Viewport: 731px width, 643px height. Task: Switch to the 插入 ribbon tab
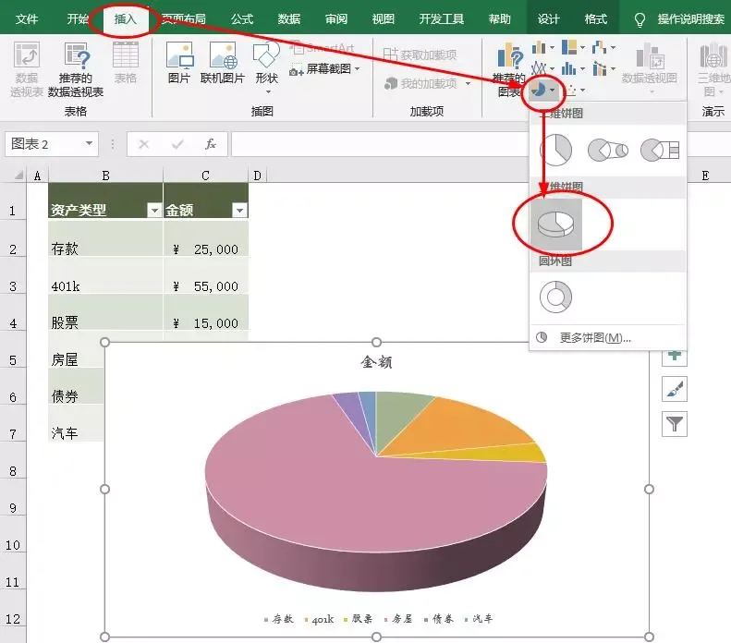(x=125, y=19)
